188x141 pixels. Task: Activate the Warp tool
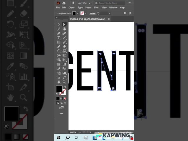tap(59, 56)
